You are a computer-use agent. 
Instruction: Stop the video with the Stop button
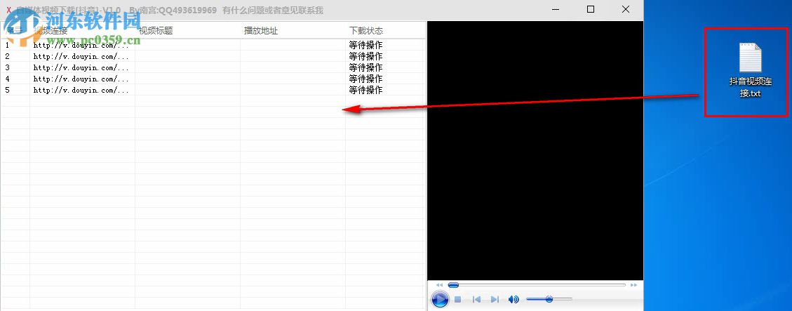click(x=457, y=299)
